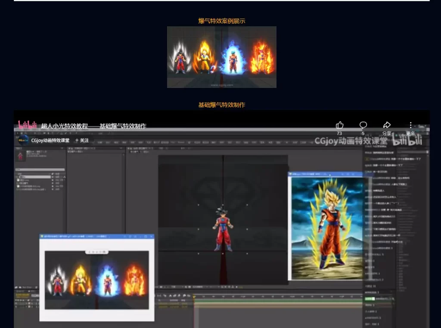
Task: Click the yellow timeline playhead marker
Action: (194, 297)
